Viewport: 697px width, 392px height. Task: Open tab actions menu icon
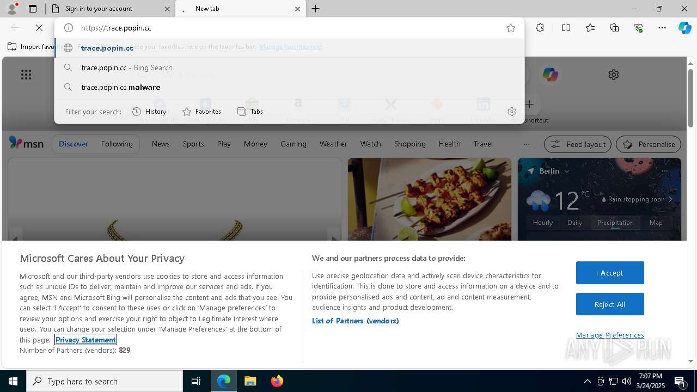click(33, 9)
